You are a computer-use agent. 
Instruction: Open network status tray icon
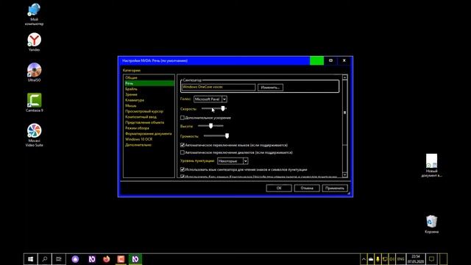tap(385, 259)
